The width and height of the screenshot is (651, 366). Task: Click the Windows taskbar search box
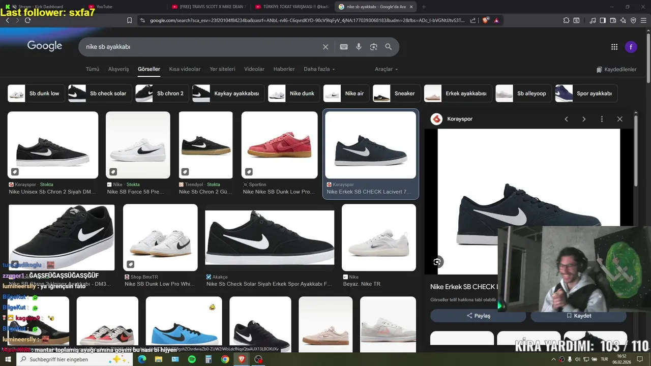[x=74, y=359]
